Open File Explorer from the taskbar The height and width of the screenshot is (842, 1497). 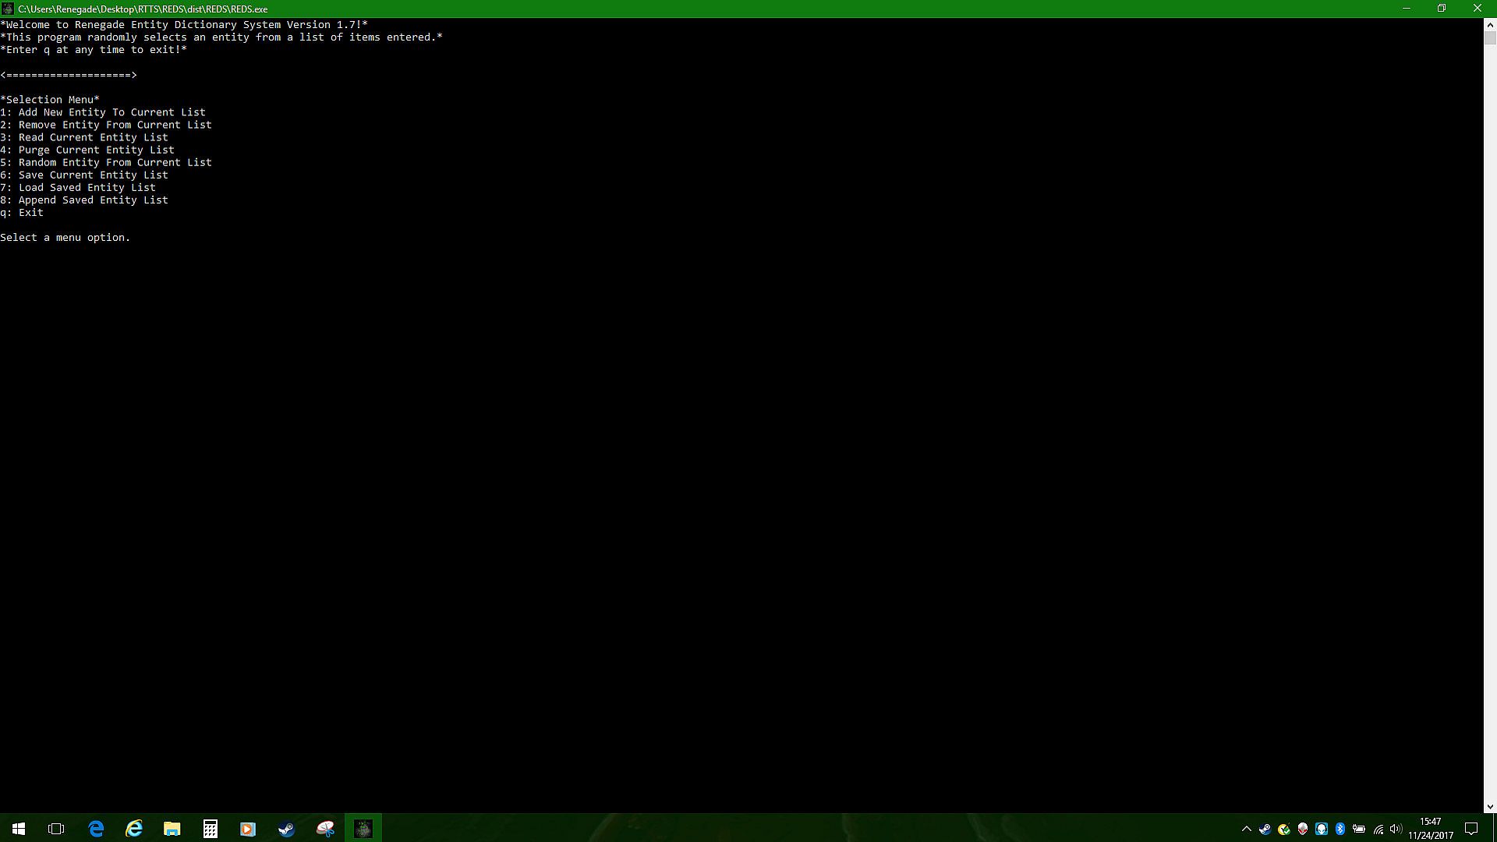[x=172, y=829]
